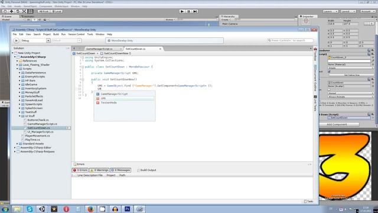Click the Unity Play button
378x213 pixels.
(183, 11)
